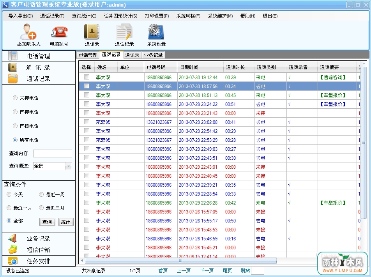Tick checkbox for 19:12:44 call row
Viewport: 371px width, 277px height.
coord(87,77)
